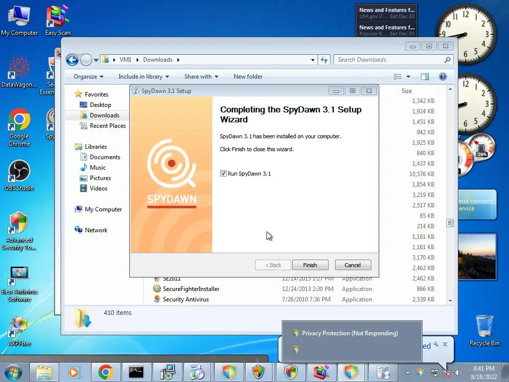The image size is (509, 382).
Task: Click VM1 in the address breadcrumb
Action: (x=125, y=60)
